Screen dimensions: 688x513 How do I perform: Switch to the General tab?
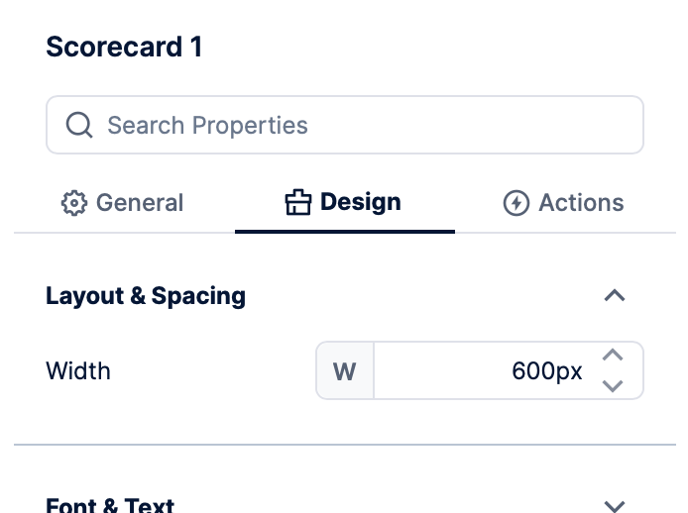(x=139, y=204)
